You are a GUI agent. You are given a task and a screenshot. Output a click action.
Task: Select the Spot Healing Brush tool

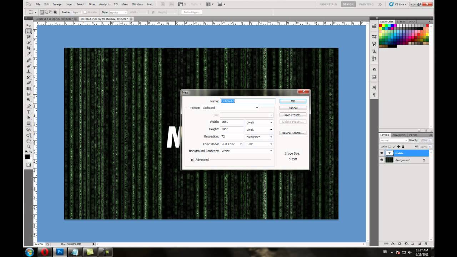click(x=29, y=60)
